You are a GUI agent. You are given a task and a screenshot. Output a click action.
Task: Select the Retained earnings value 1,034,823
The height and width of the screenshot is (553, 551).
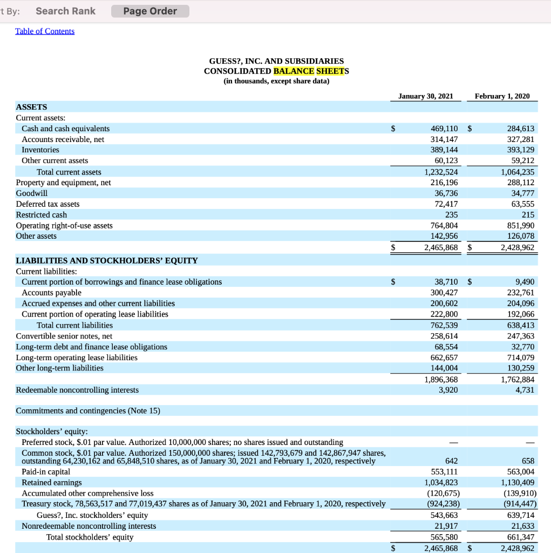(443, 482)
